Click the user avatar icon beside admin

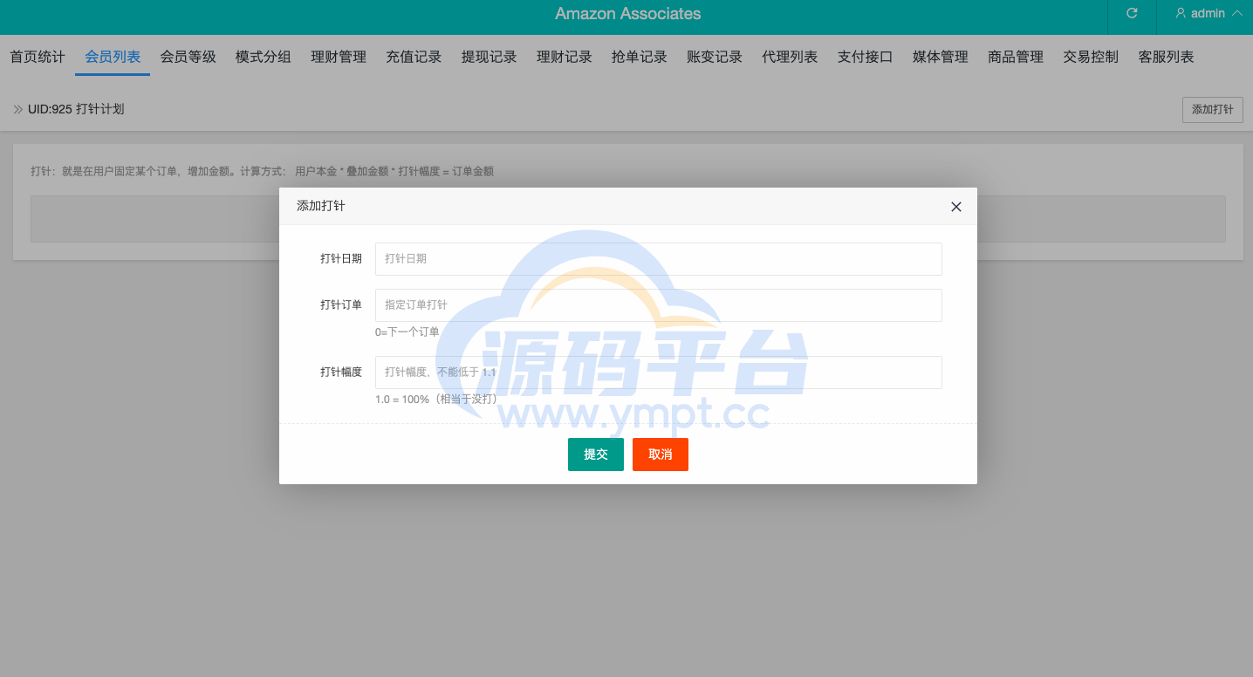pyautogui.click(x=1181, y=13)
